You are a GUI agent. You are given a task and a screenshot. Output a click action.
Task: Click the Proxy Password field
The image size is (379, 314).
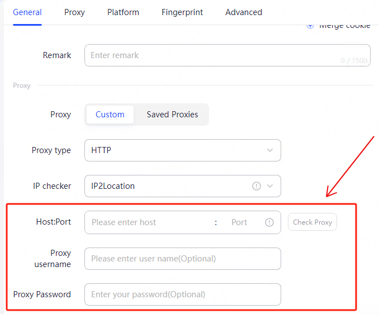[182, 294]
